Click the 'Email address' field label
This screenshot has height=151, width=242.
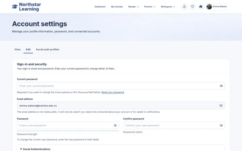click(x=25, y=99)
